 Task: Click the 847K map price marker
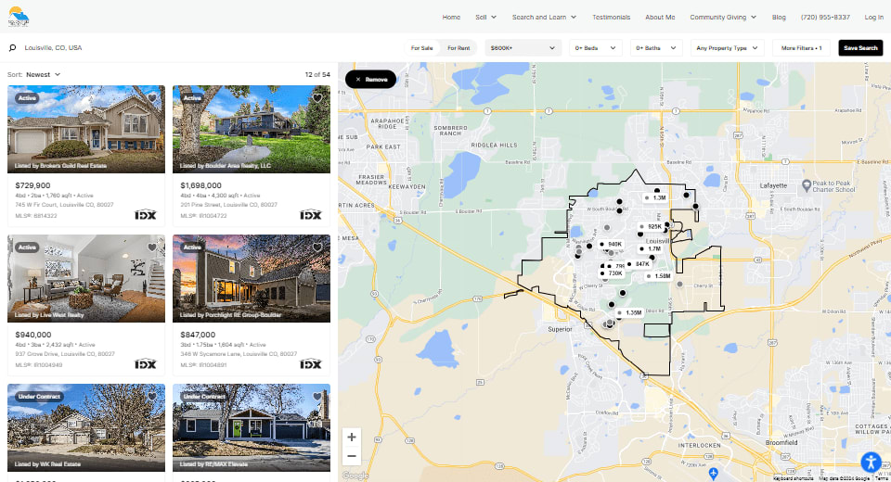click(639, 264)
